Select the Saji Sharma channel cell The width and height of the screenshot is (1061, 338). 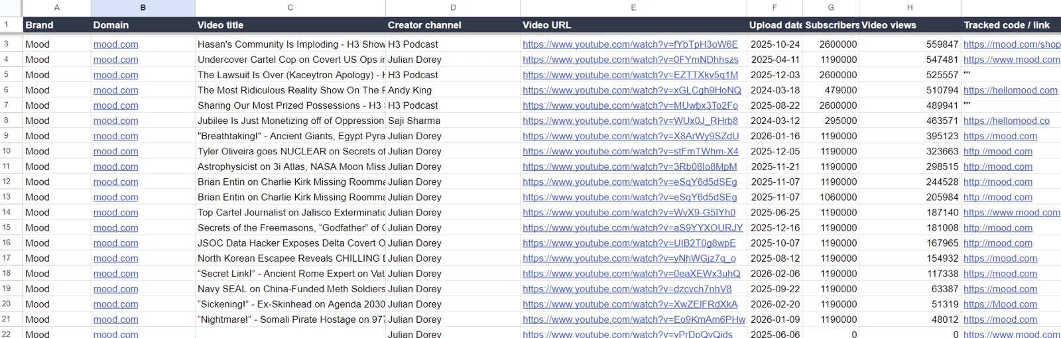pyautogui.click(x=453, y=121)
